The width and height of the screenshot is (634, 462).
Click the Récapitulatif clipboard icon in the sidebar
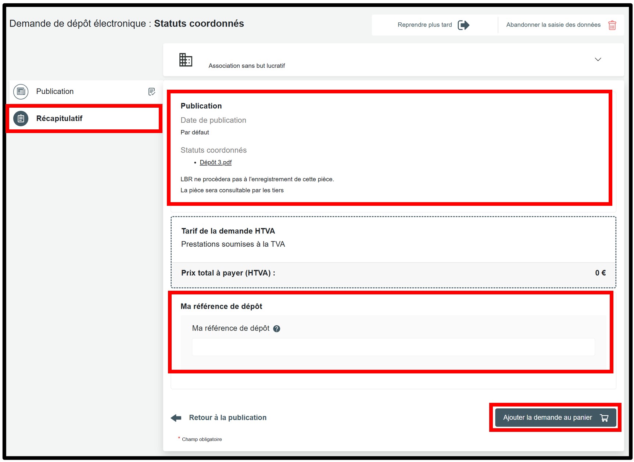point(21,119)
